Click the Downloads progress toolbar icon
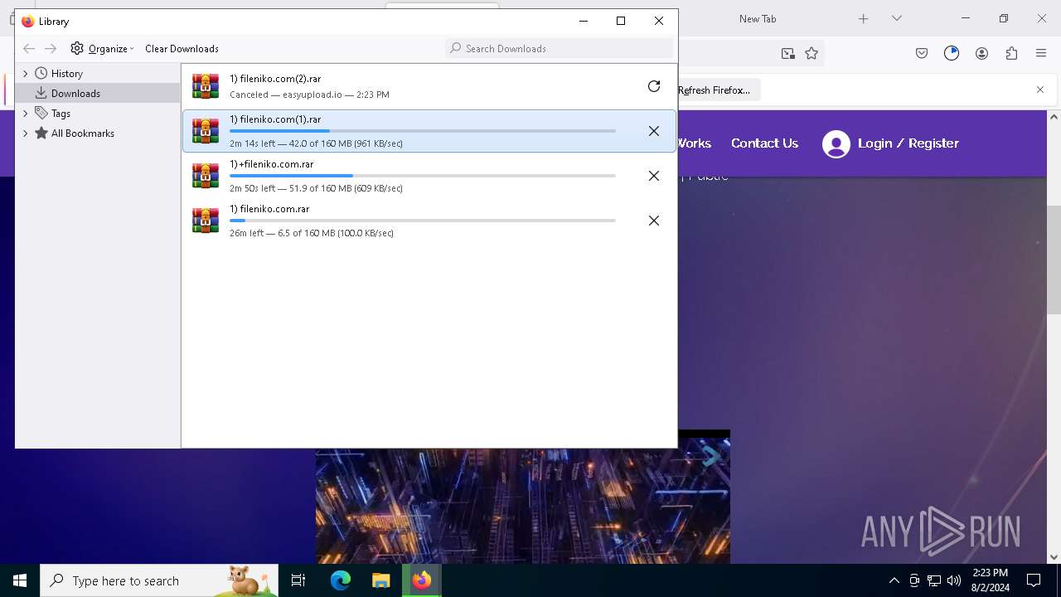 [x=952, y=53]
